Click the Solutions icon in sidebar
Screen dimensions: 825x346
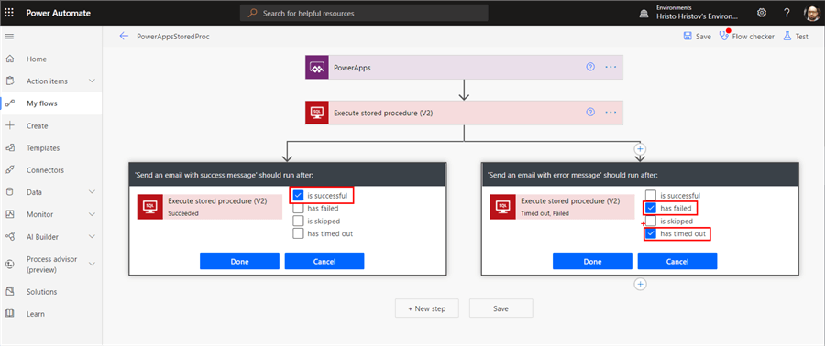(9, 291)
